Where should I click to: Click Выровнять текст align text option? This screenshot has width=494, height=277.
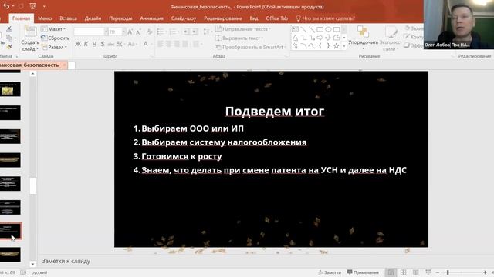point(239,38)
